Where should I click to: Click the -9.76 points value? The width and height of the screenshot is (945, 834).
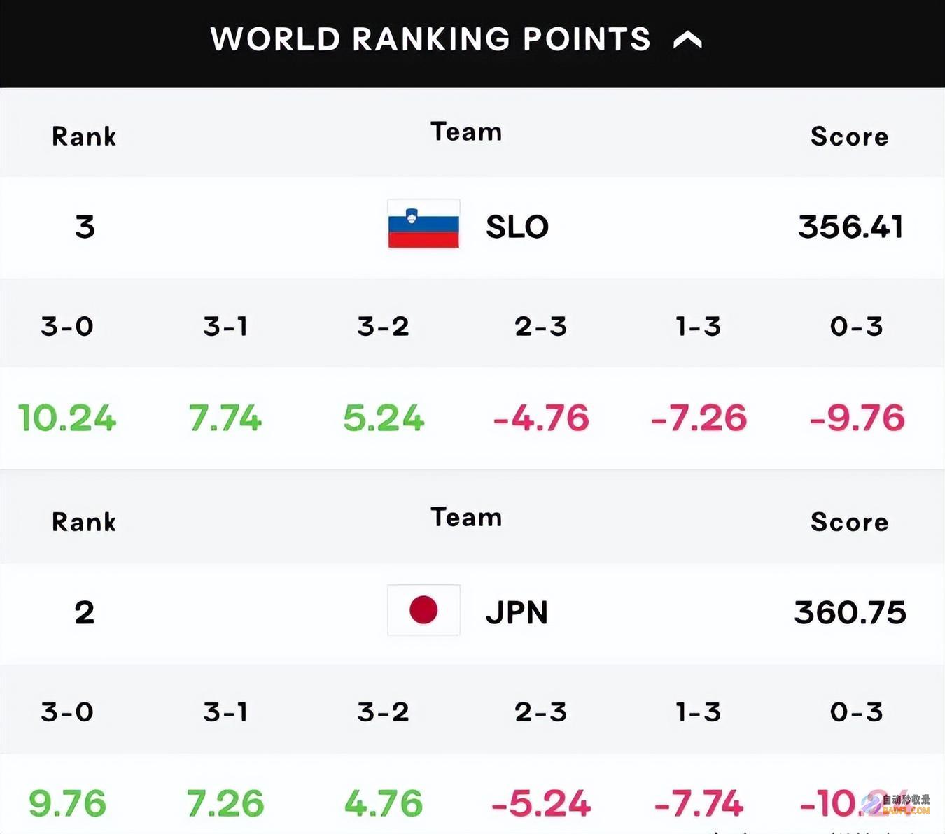857,418
